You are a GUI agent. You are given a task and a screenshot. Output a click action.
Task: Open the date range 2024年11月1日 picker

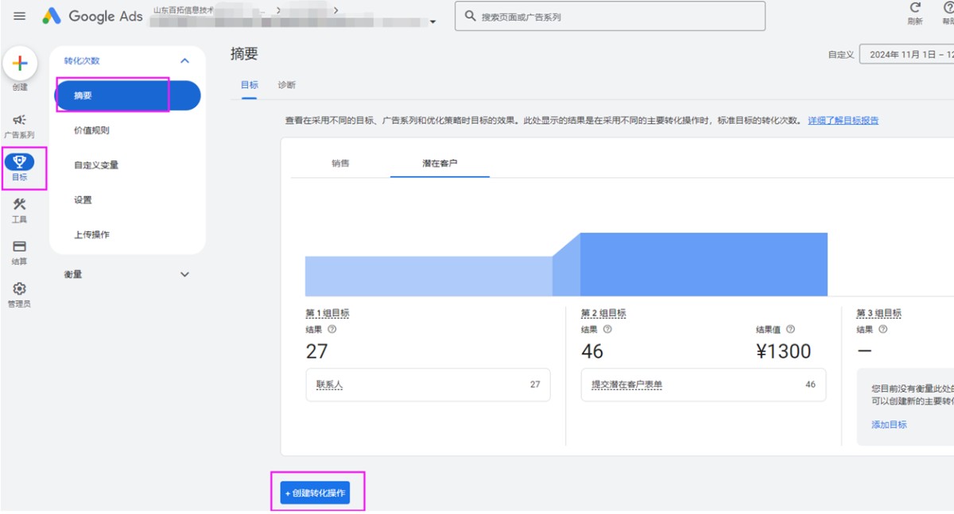point(907,55)
